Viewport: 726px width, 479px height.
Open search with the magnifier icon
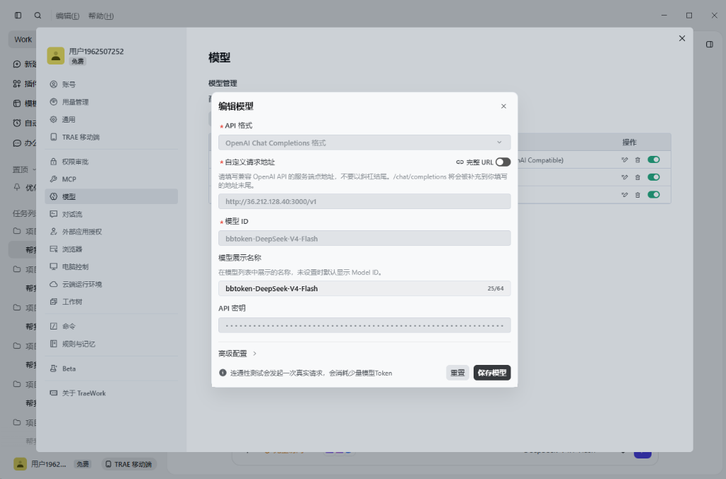coord(38,16)
